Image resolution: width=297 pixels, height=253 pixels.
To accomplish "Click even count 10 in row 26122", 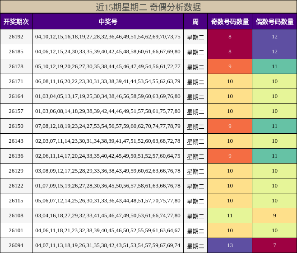I will (274, 186).
